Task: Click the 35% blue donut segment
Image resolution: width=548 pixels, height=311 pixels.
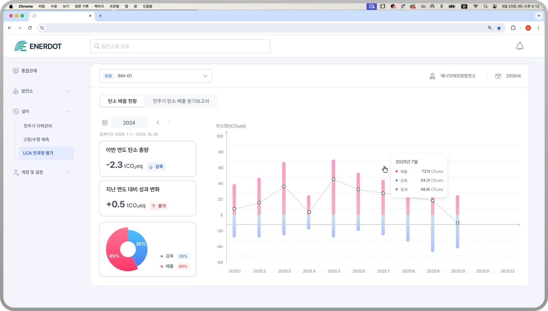Action: point(141,244)
